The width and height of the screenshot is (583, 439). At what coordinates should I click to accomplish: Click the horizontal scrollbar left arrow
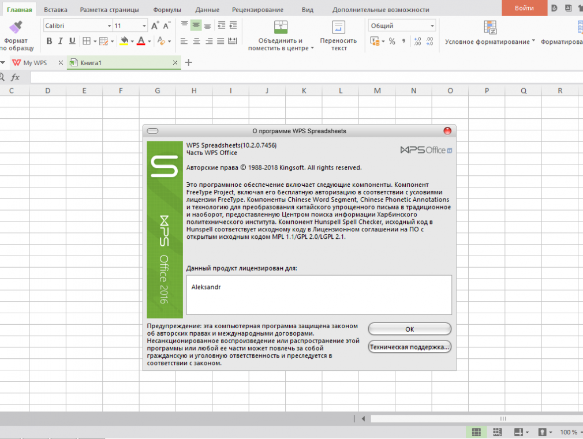[363, 419]
